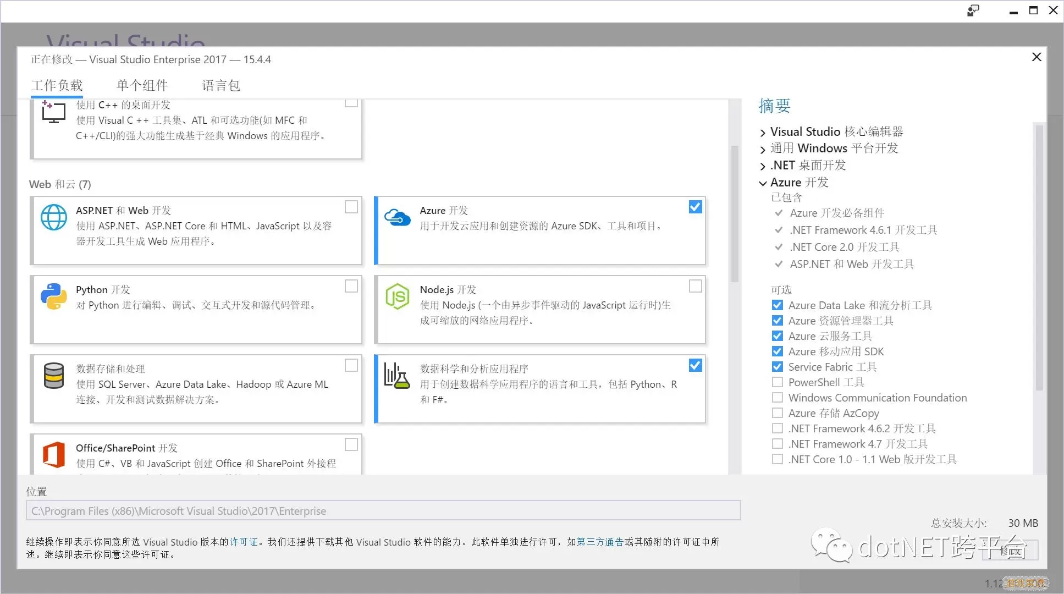This screenshot has width=1064, height=594.
Task: Switch to the 工作负载 tab
Action: click(x=57, y=85)
